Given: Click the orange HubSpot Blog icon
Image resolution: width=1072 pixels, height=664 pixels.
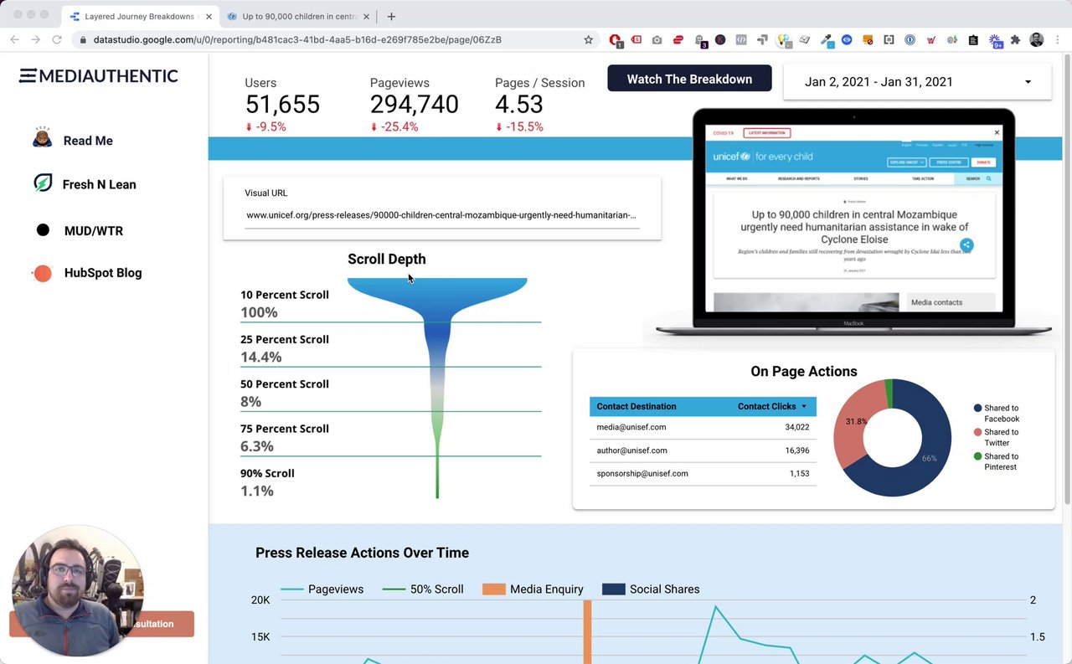Looking at the screenshot, I should [x=42, y=273].
